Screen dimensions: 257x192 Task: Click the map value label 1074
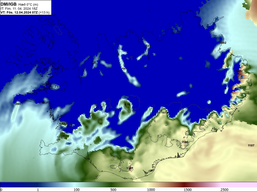(165, 113)
